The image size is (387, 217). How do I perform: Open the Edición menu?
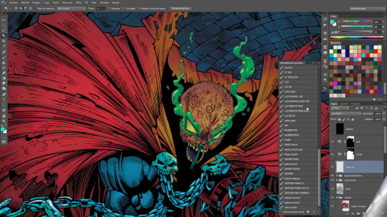(x=25, y=2)
